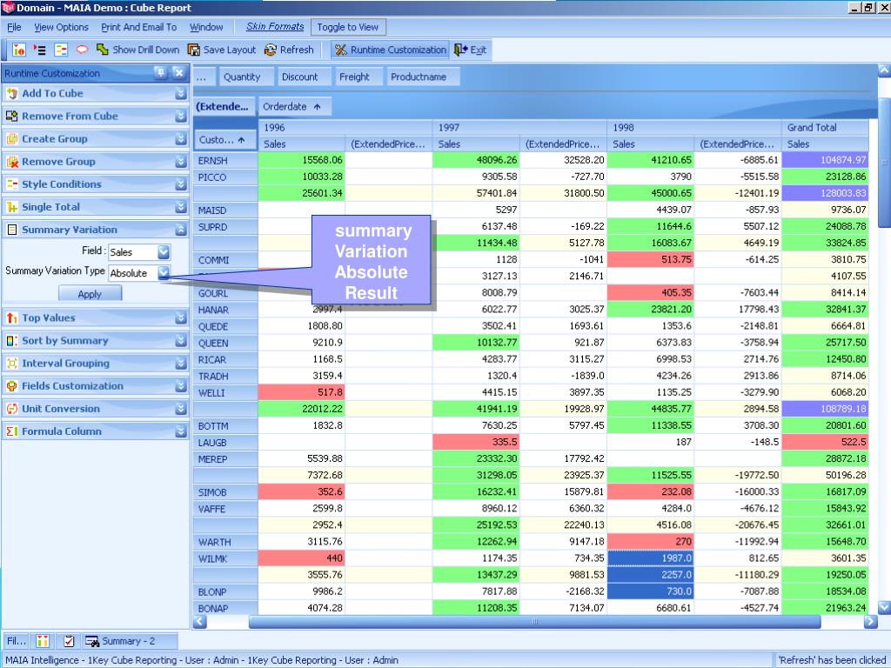Click the Skin Formats link
This screenshot has width=891, height=668.
click(275, 27)
